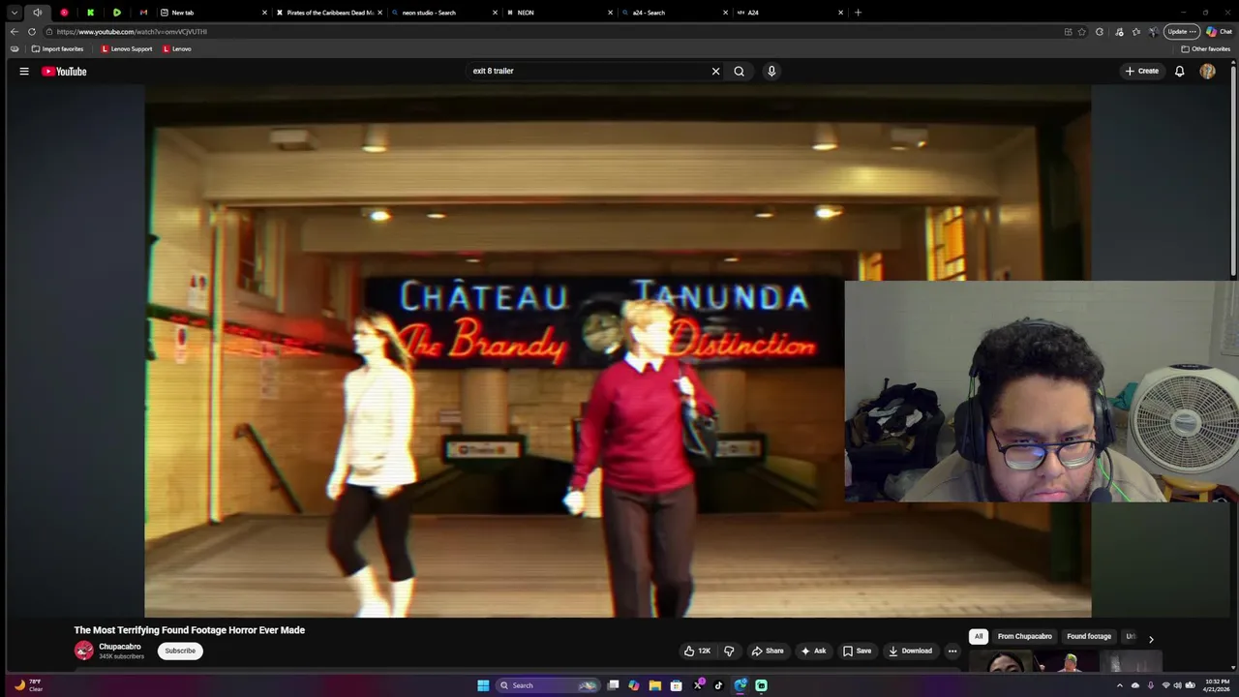Run search with the magnifier button
The width and height of the screenshot is (1239, 697).
click(740, 71)
